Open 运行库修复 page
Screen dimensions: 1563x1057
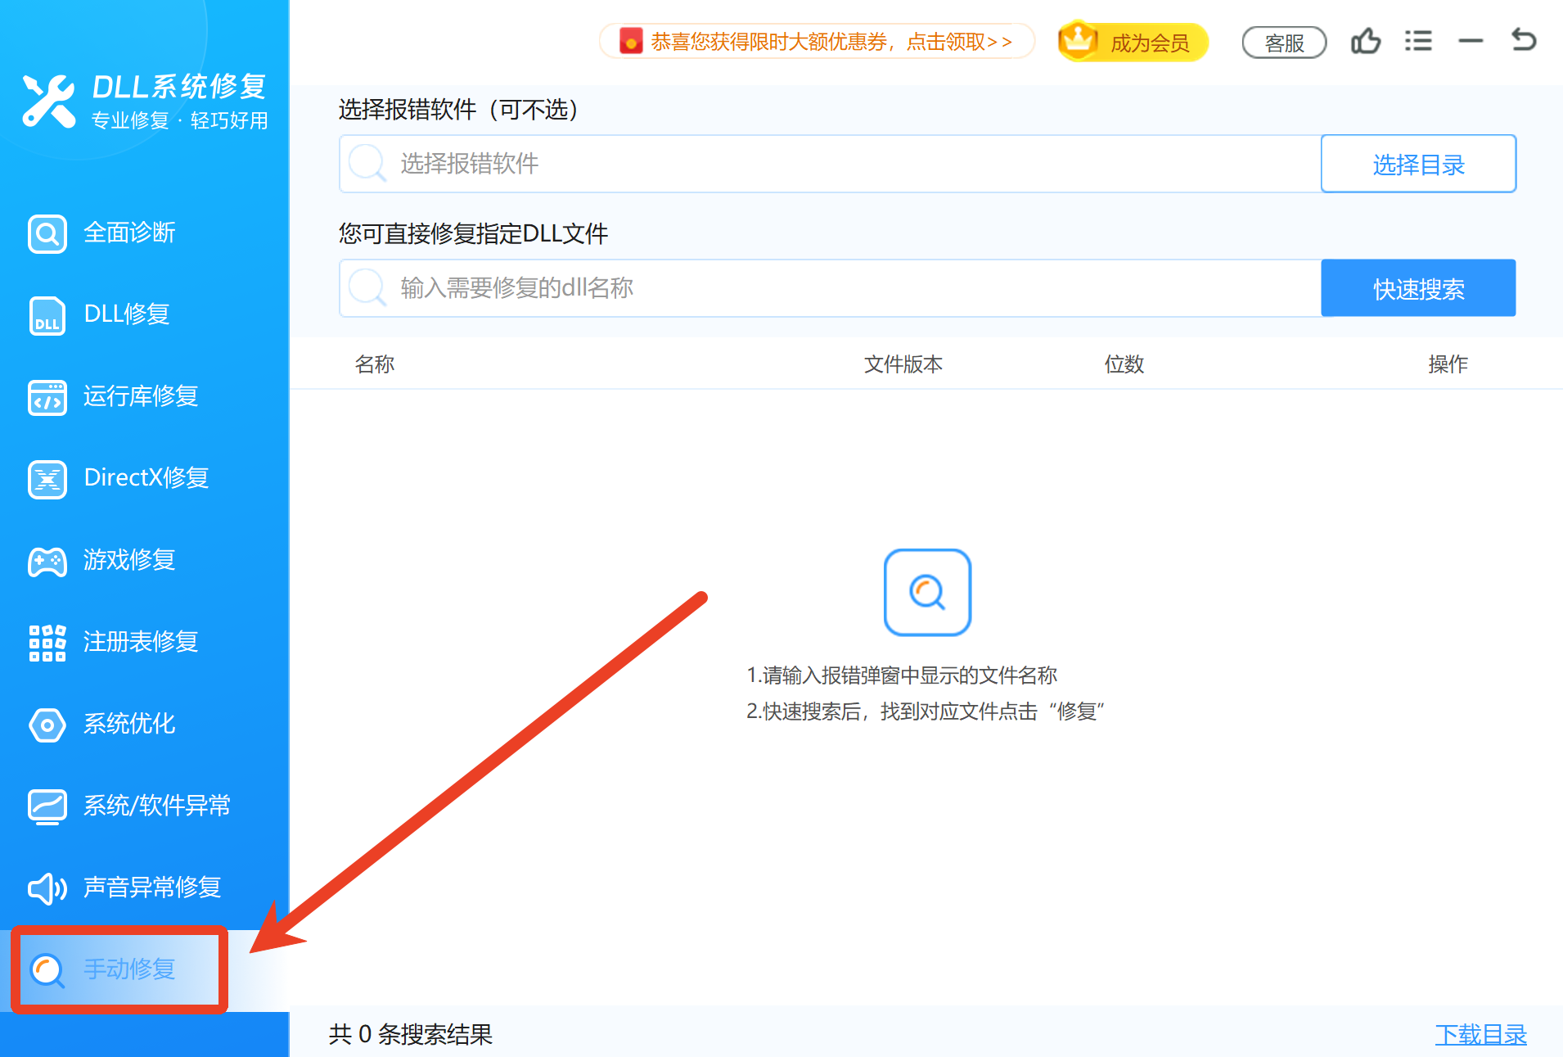pos(140,396)
